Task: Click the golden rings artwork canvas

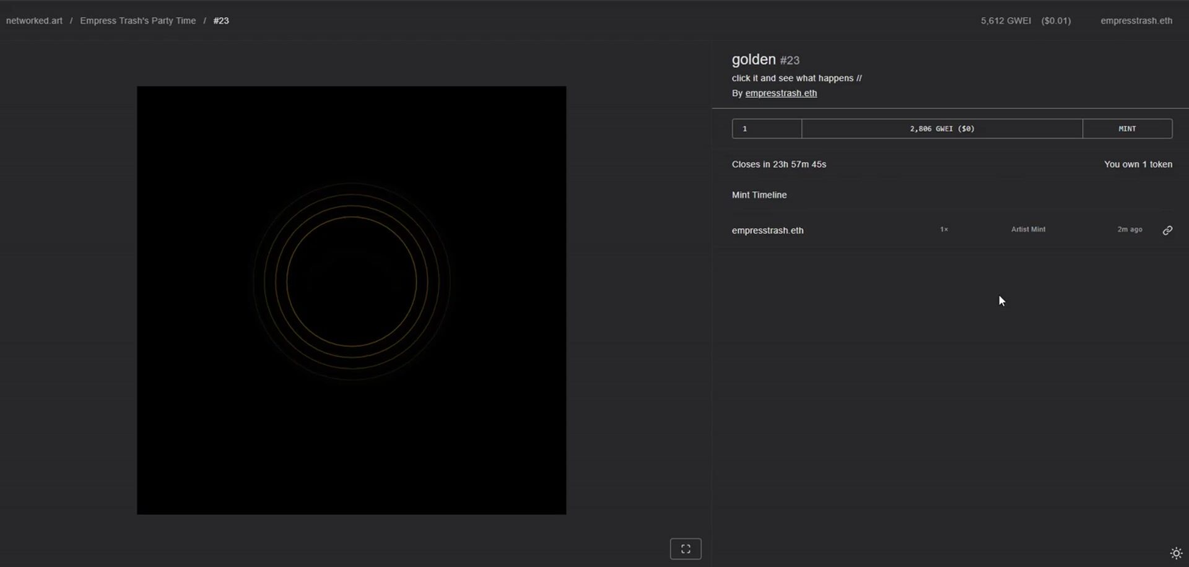Action: (x=351, y=300)
